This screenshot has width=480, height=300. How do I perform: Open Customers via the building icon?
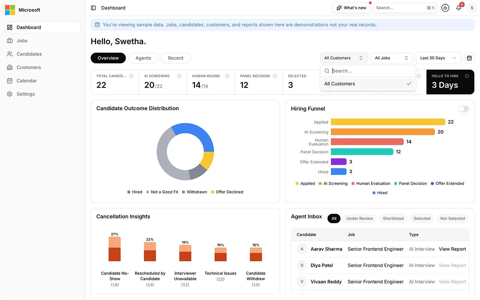pyautogui.click(x=10, y=67)
